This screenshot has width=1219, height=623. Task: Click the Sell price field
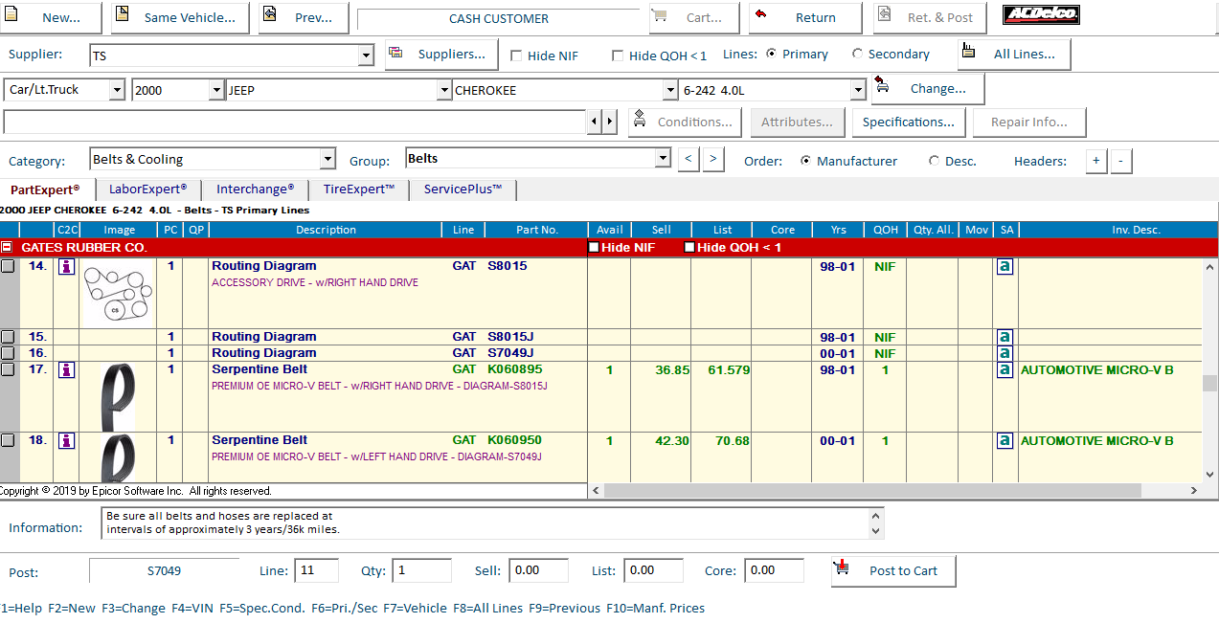point(538,570)
